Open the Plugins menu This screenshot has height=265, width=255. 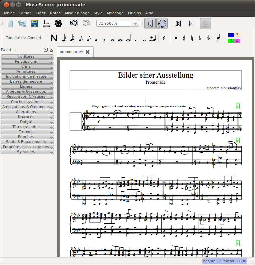click(134, 13)
